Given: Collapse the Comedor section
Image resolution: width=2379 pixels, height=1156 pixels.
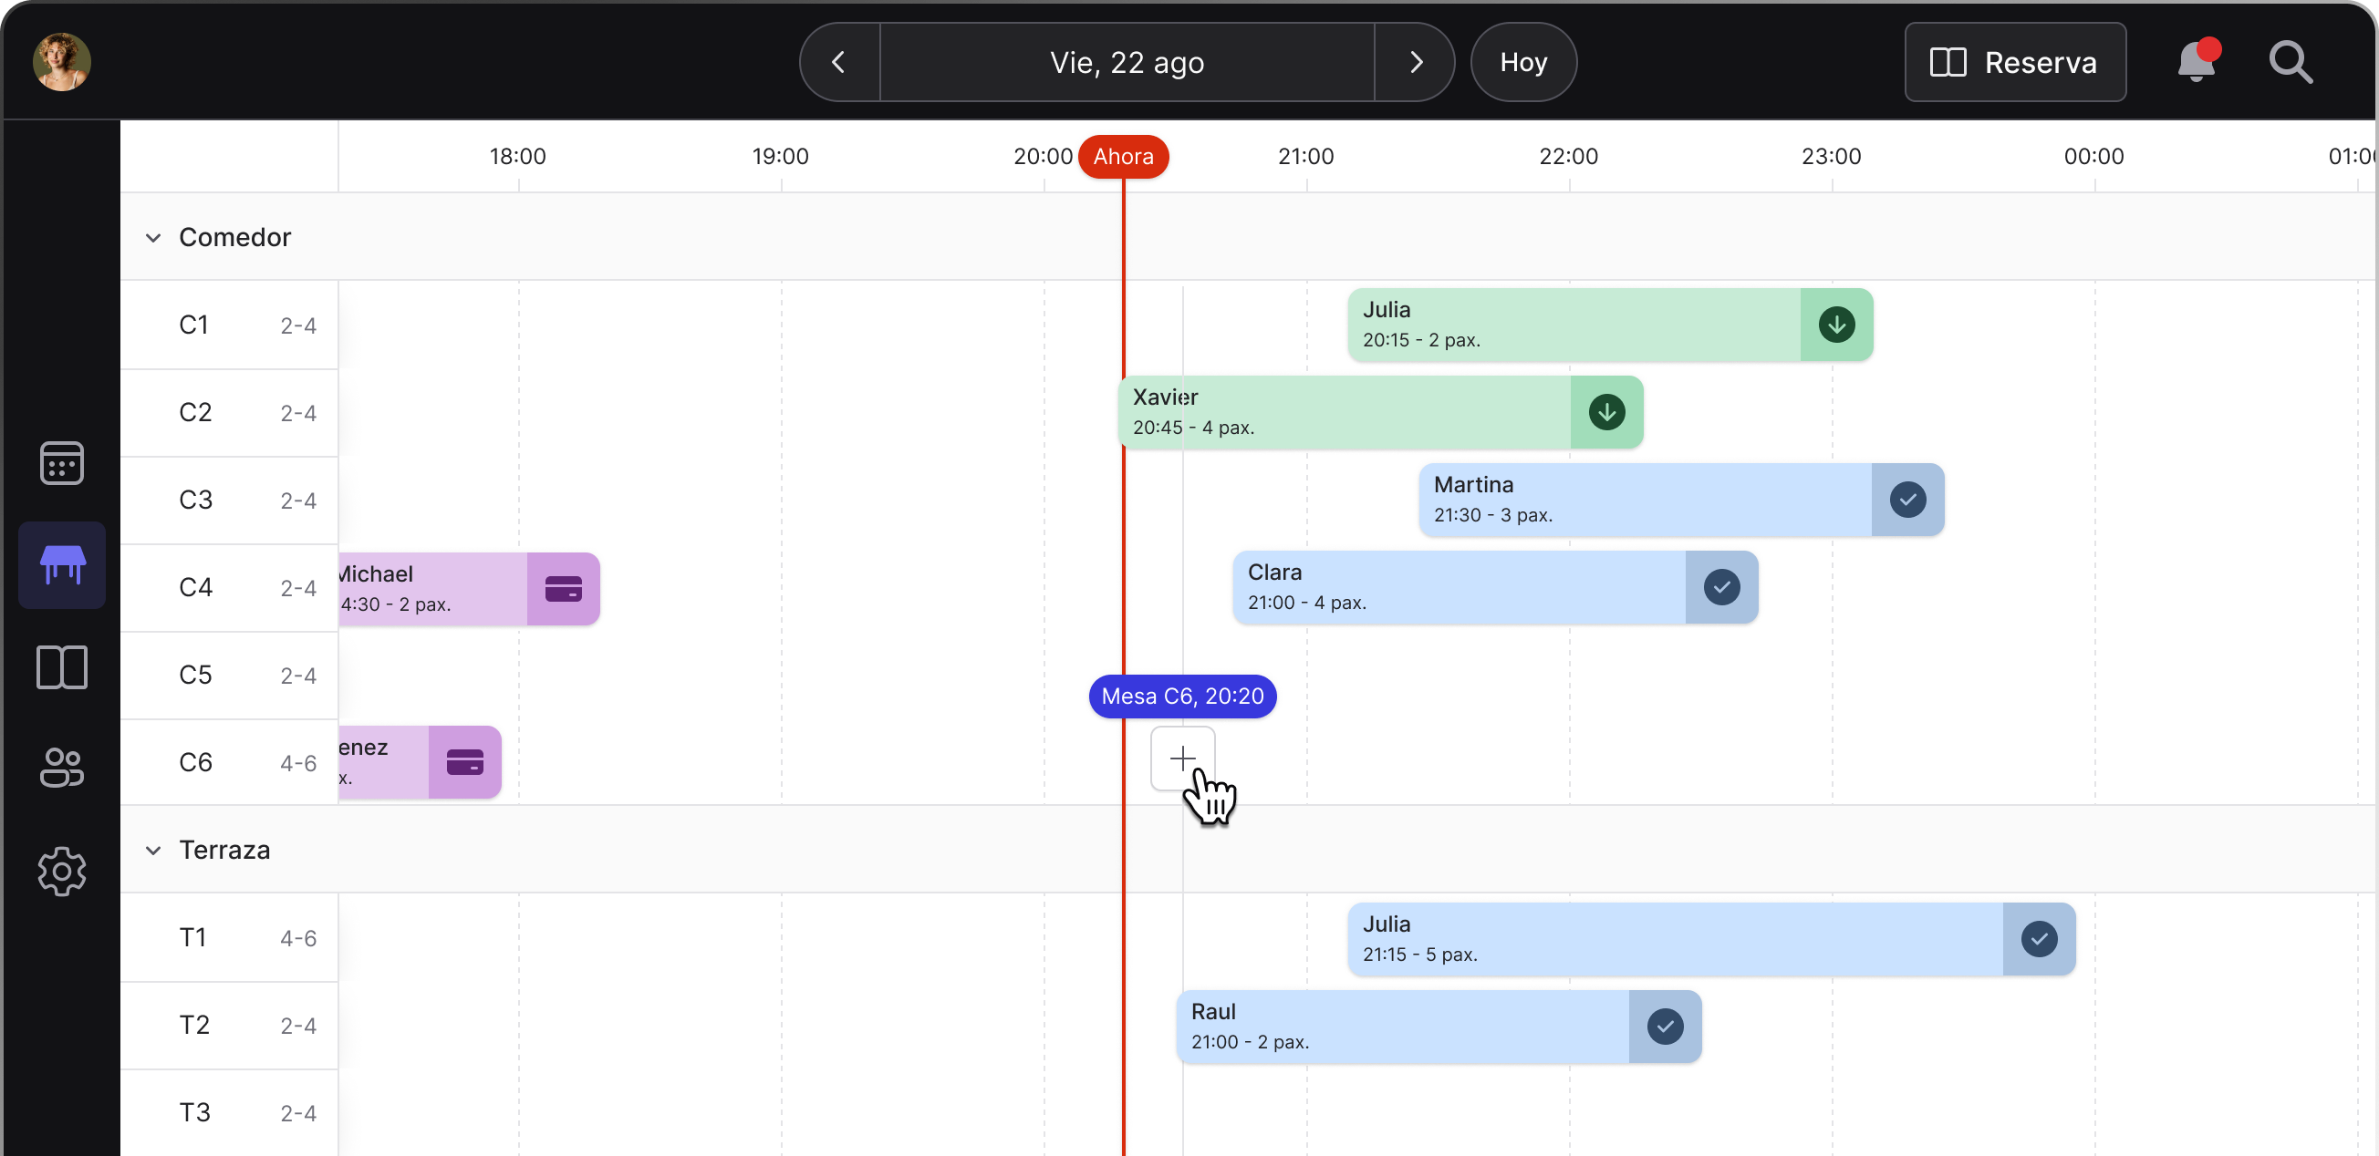Looking at the screenshot, I should tap(153, 237).
